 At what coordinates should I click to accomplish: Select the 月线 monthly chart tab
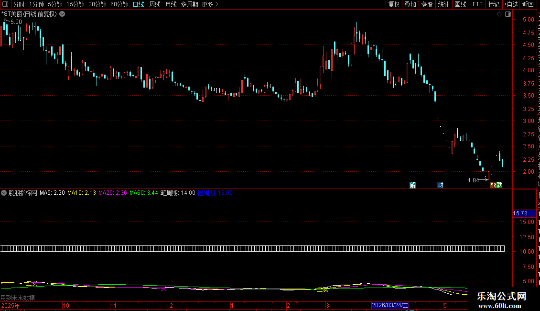pos(171,4)
